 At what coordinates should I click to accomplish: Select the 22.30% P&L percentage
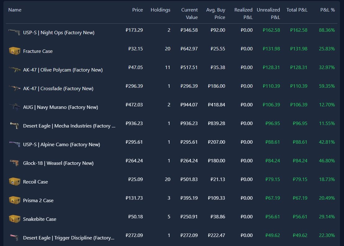pos(327,235)
